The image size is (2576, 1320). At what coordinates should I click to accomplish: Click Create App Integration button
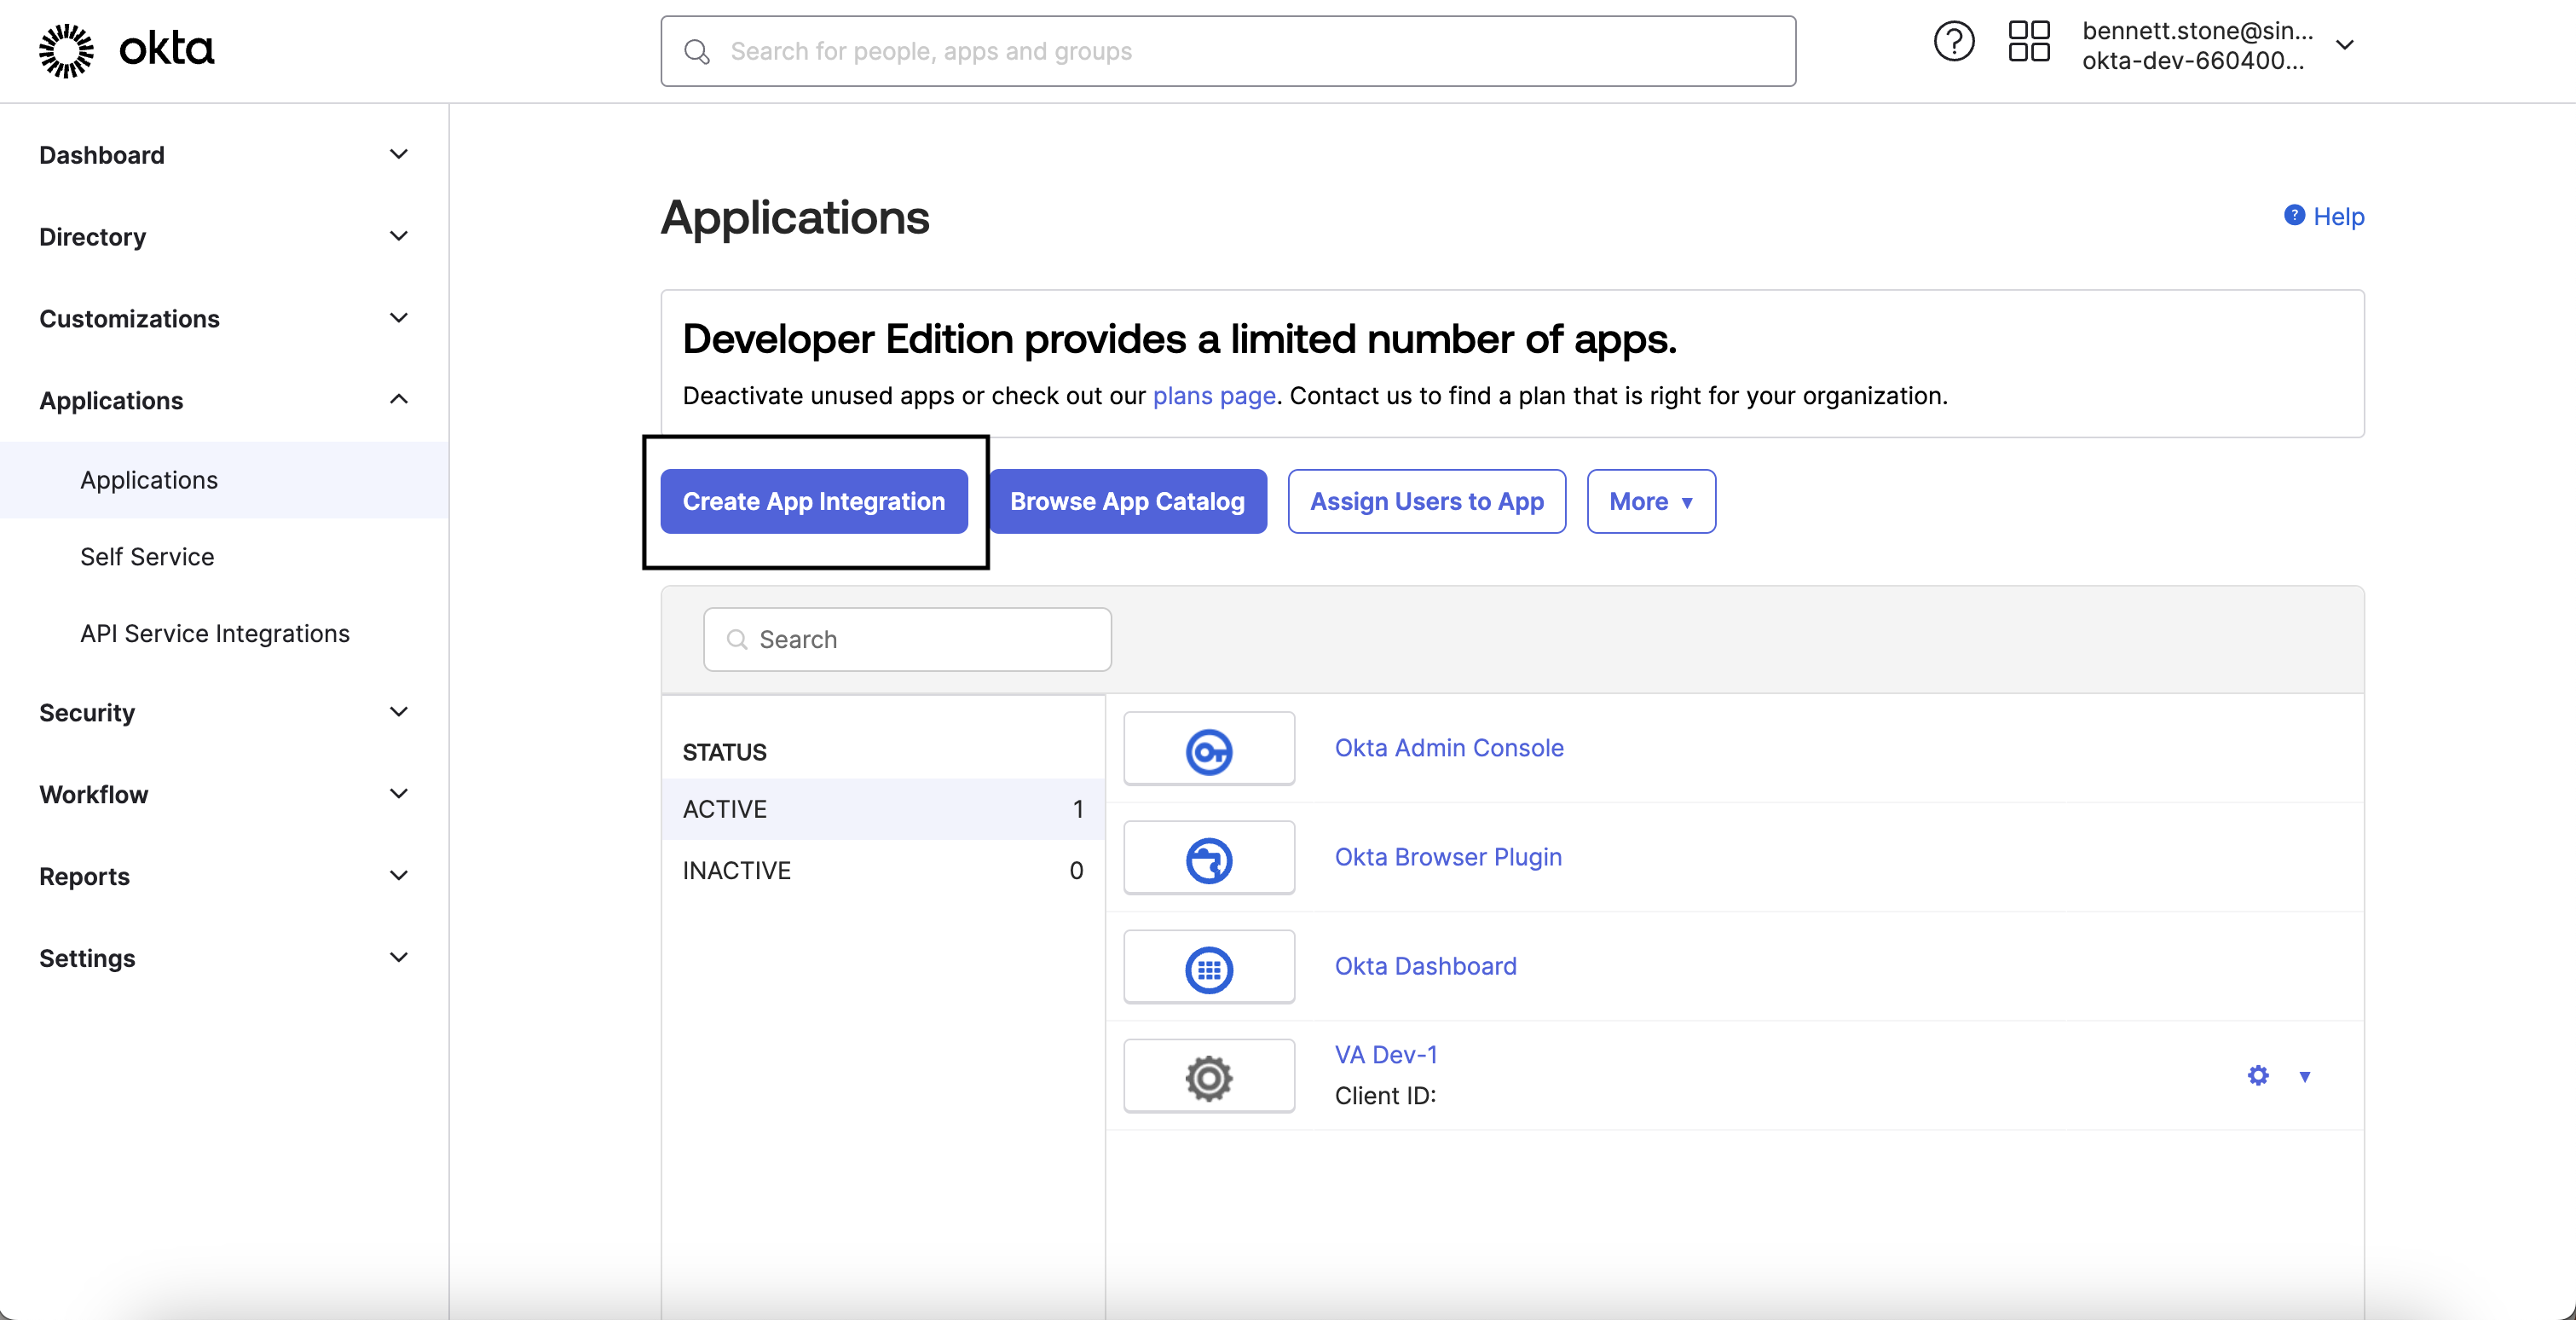(813, 501)
